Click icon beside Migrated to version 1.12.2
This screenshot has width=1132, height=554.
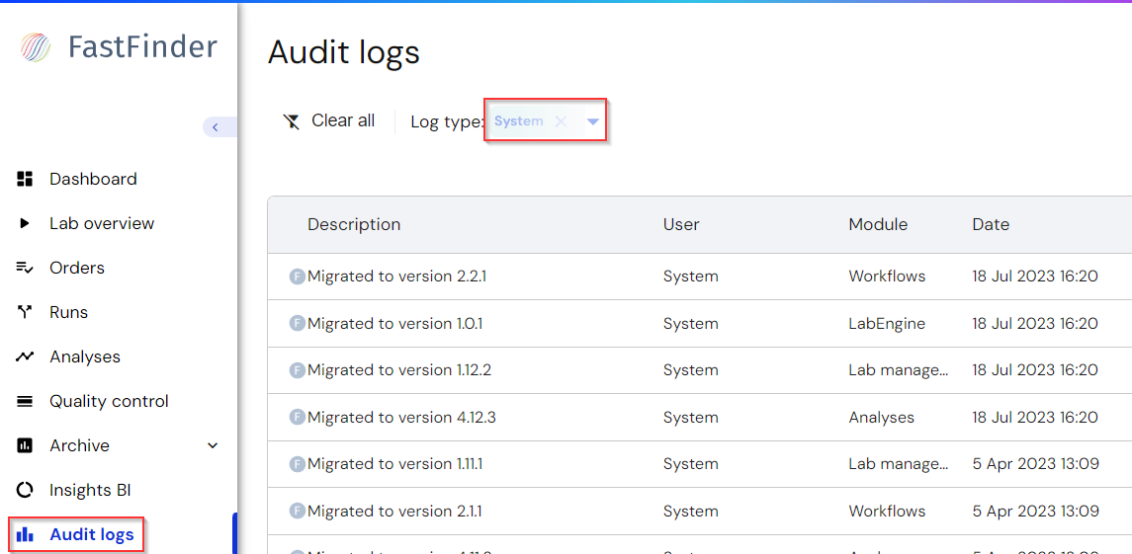[298, 370]
